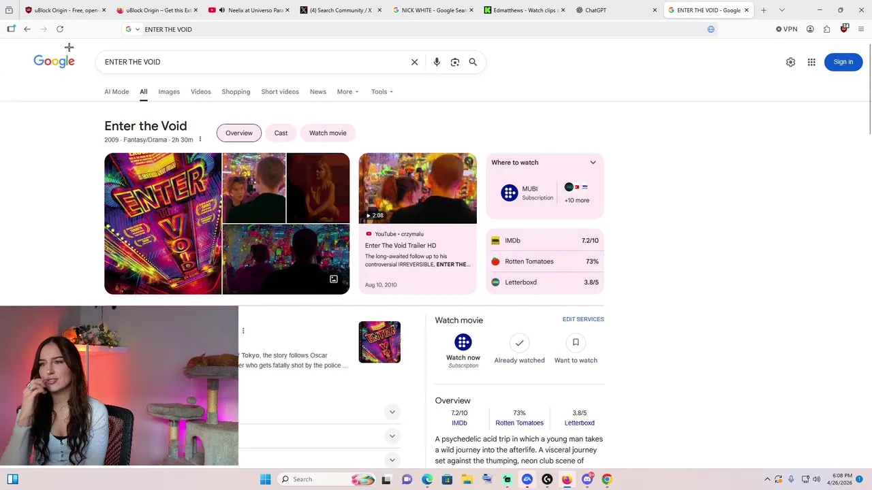Open Microsoft Edge from the taskbar

(427, 479)
